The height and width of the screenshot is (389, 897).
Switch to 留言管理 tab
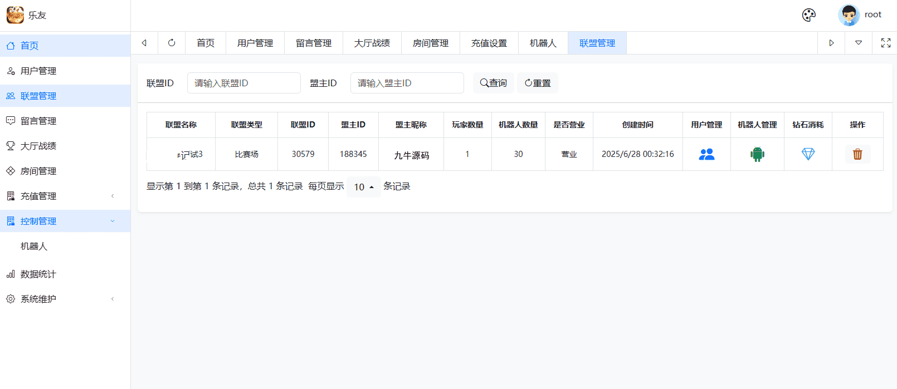tap(314, 43)
